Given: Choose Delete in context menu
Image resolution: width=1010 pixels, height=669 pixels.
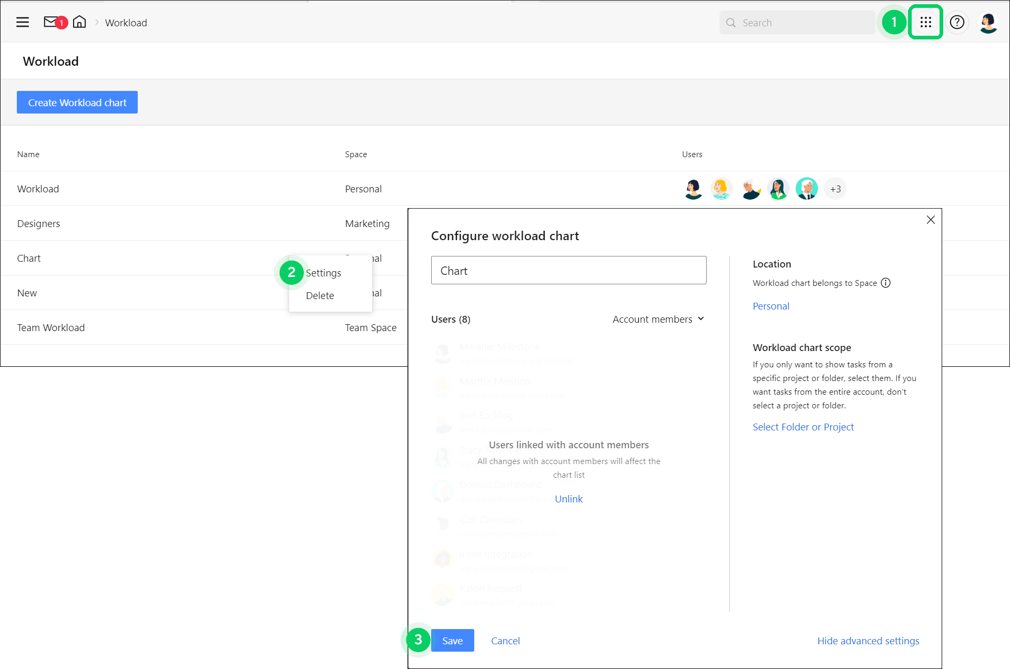Looking at the screenshot, I should [320, 295].
